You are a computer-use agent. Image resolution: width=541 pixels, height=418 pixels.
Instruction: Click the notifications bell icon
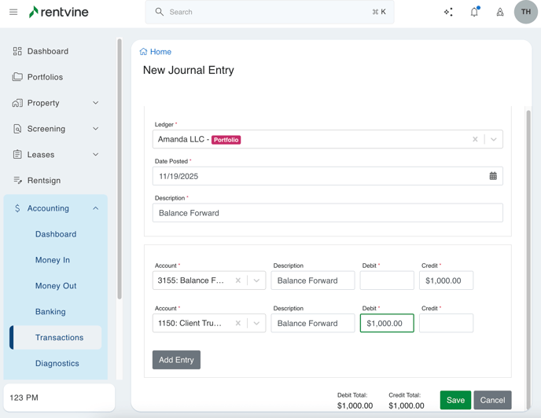474,13
